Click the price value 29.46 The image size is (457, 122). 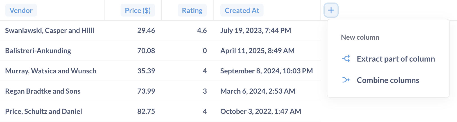pos(146,30)
